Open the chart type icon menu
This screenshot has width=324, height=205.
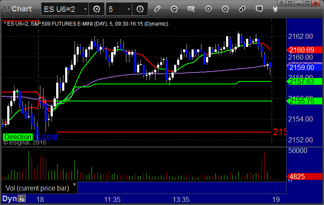(174, 9)
